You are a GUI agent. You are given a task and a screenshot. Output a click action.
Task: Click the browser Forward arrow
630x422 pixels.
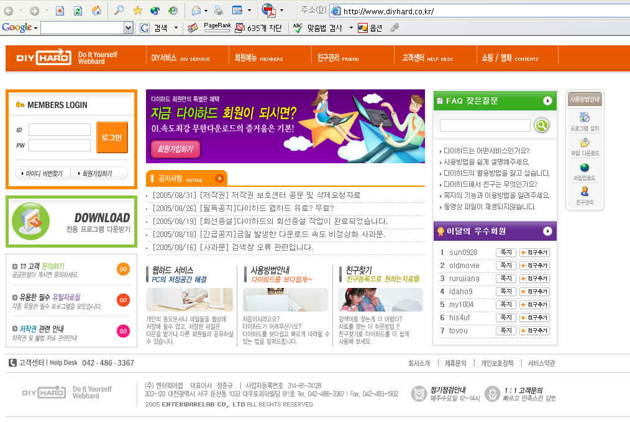tap(35, 11)
